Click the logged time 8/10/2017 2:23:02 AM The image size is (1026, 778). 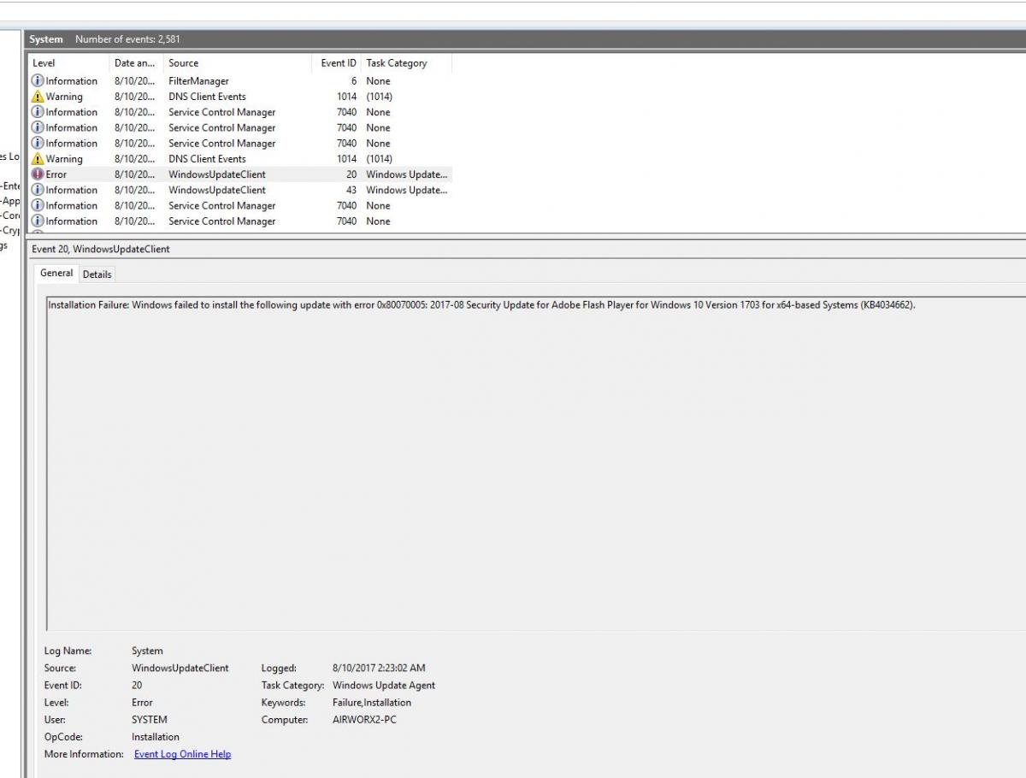point(379,668)
